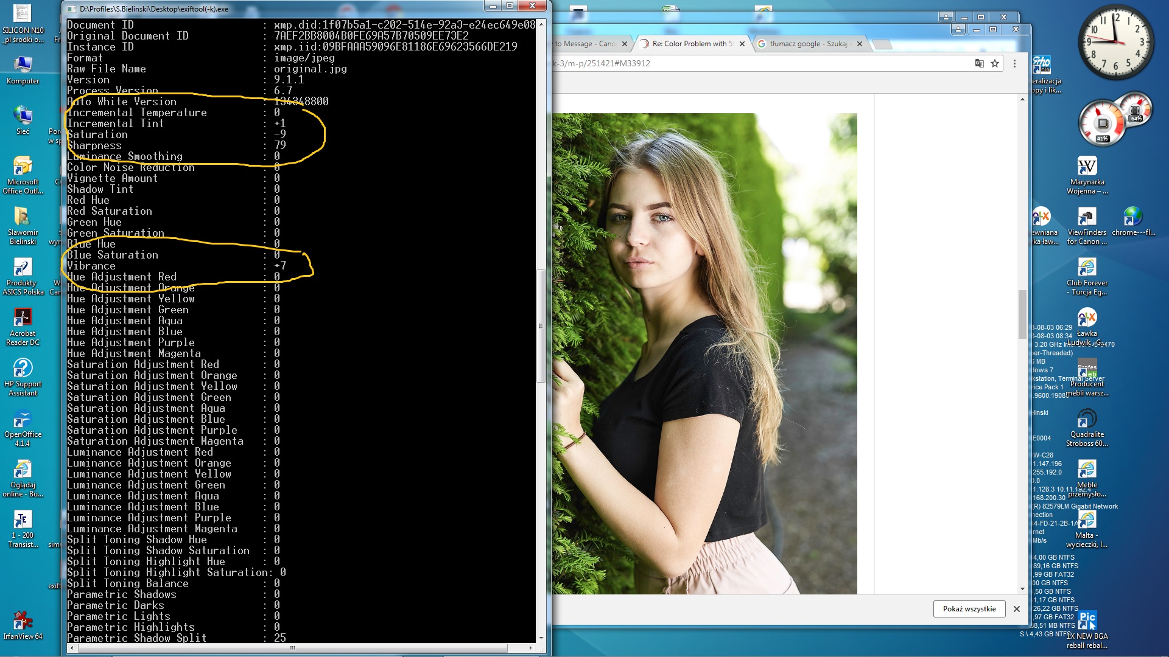Open a new Chrome tab

(882, 44)
